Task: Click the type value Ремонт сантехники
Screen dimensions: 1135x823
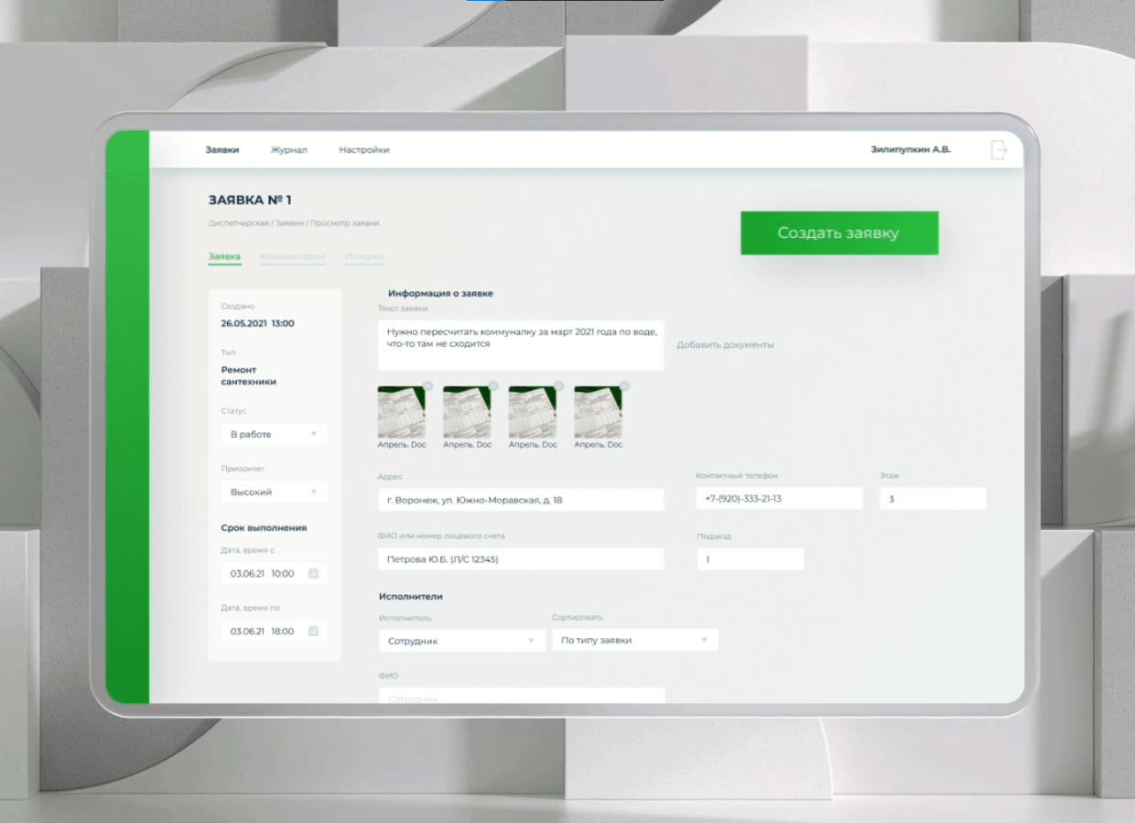Action: [x=249, y=375]
